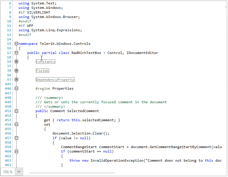Open the zoom level dropdown arrow

pos(19,172)
